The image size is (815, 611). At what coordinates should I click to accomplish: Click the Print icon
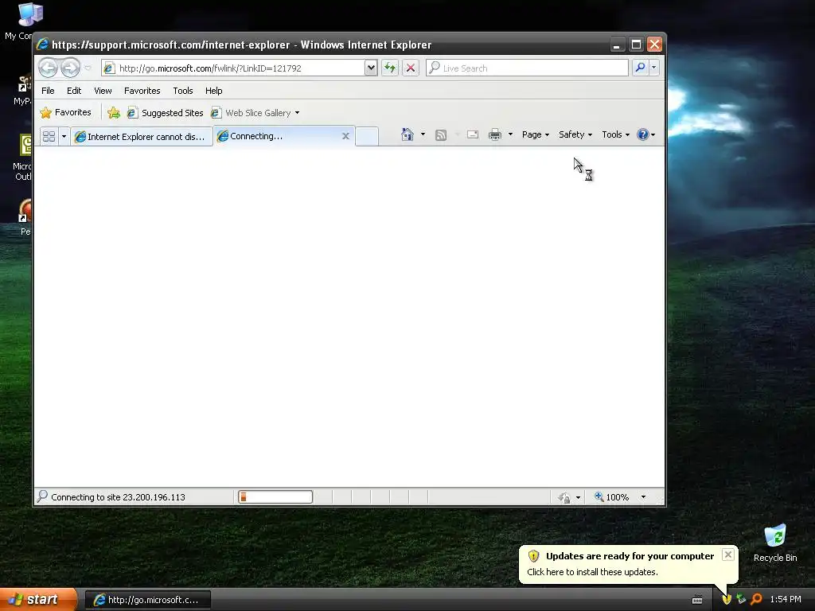495,134
